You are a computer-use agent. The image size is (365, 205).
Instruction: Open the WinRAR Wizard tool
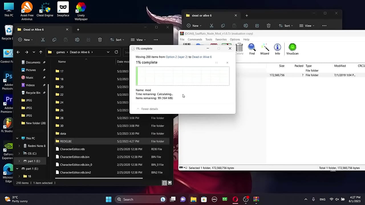tap(265, 49)
